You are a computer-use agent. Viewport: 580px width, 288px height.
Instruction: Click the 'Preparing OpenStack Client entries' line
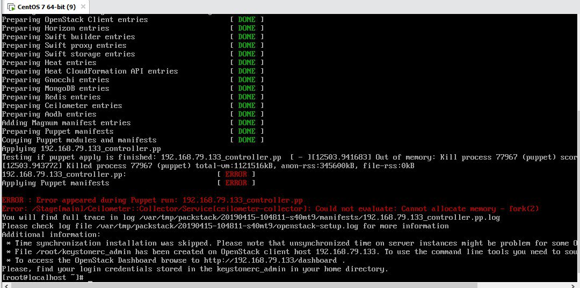(133, 20)
